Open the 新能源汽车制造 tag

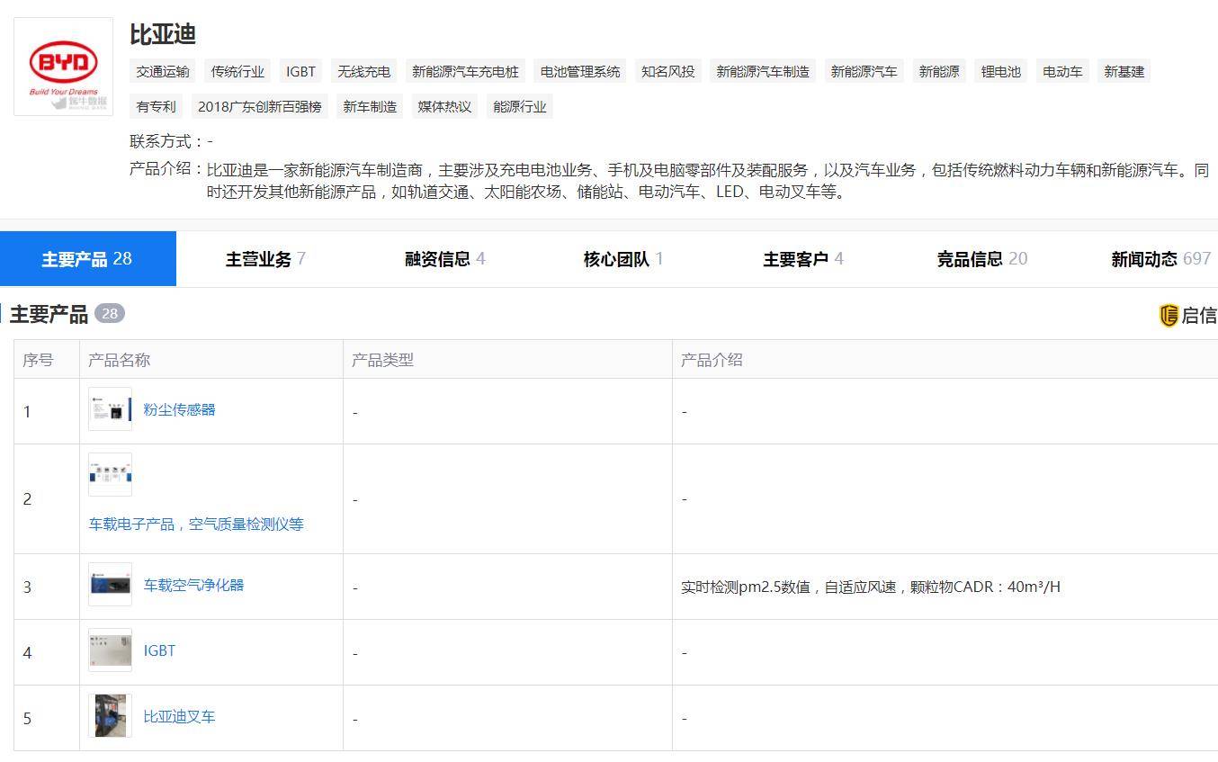763,71
